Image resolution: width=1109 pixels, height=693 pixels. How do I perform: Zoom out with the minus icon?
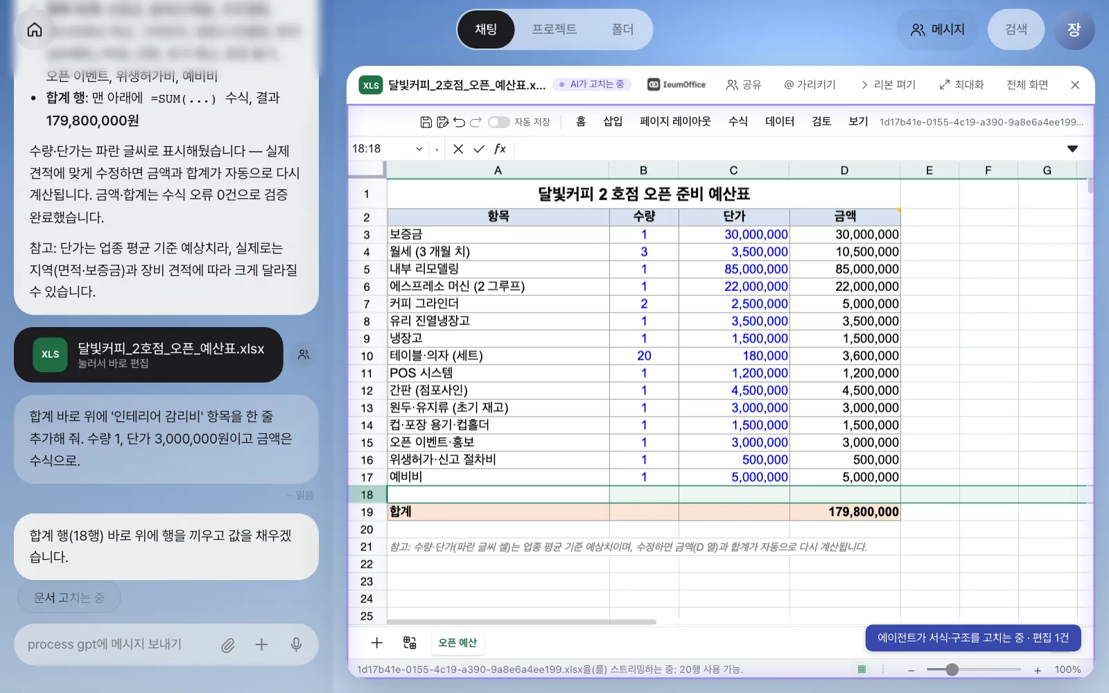(x=911, y=670)
